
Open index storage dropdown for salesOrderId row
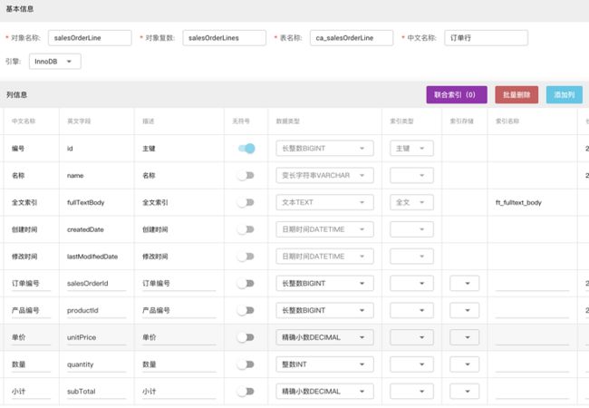465,284
